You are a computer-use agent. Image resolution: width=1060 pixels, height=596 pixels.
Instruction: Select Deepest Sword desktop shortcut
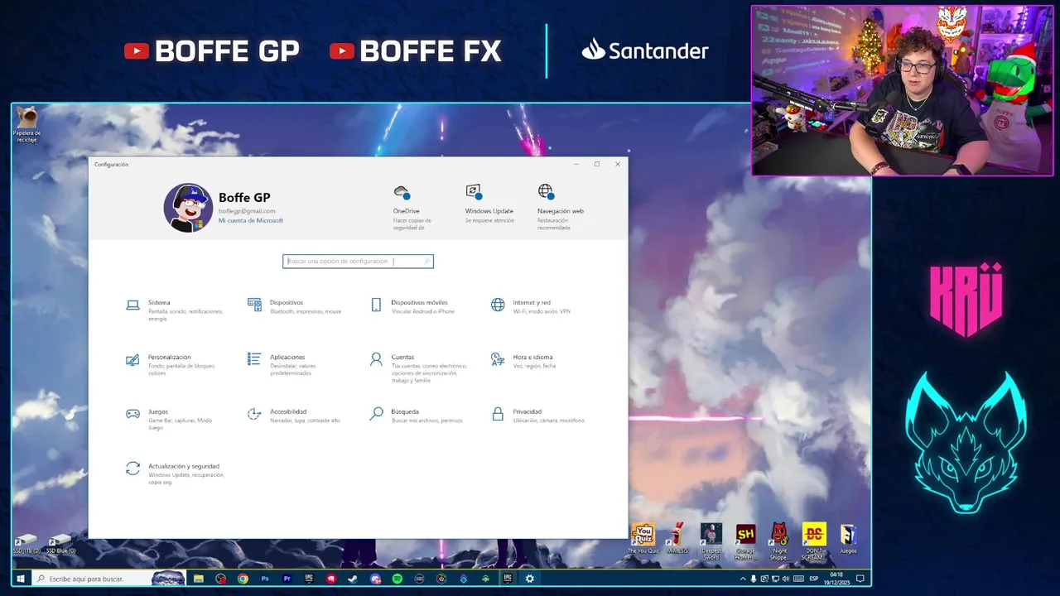[711, 542]
